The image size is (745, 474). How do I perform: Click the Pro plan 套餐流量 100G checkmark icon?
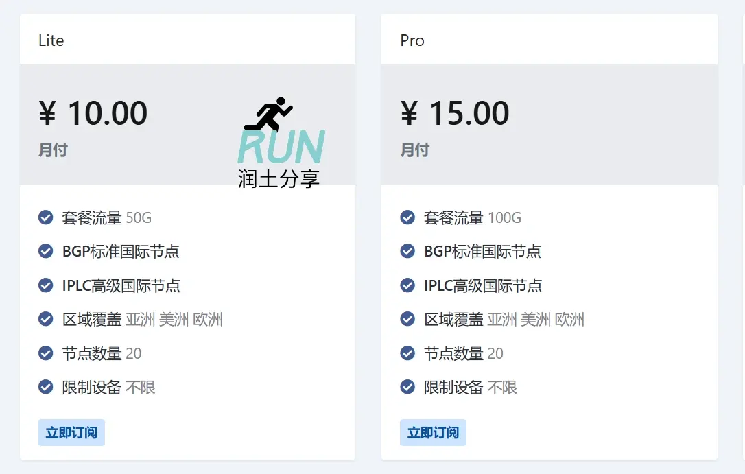tap(407, 218)
